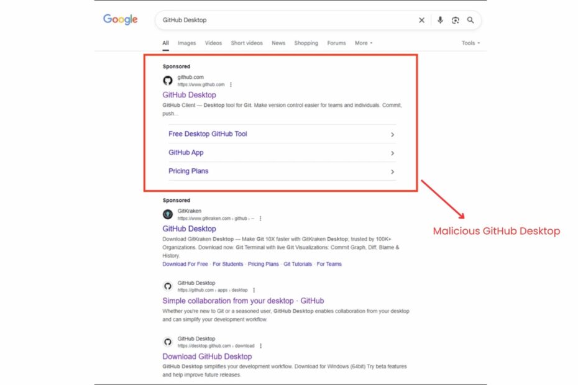Open the Short videos tab
The image size is (578, 385).
[247, 43]
